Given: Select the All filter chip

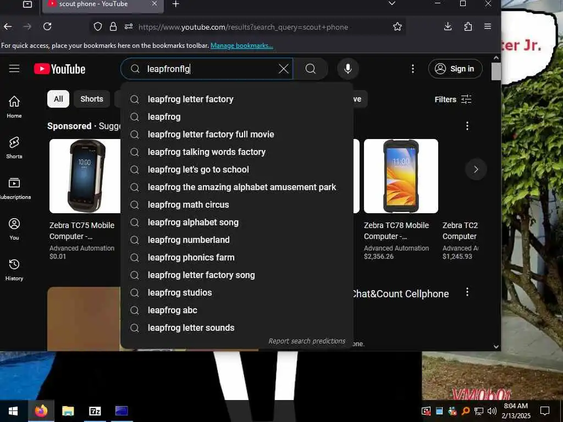Looking at the screenshot, I should coord(58,99).
